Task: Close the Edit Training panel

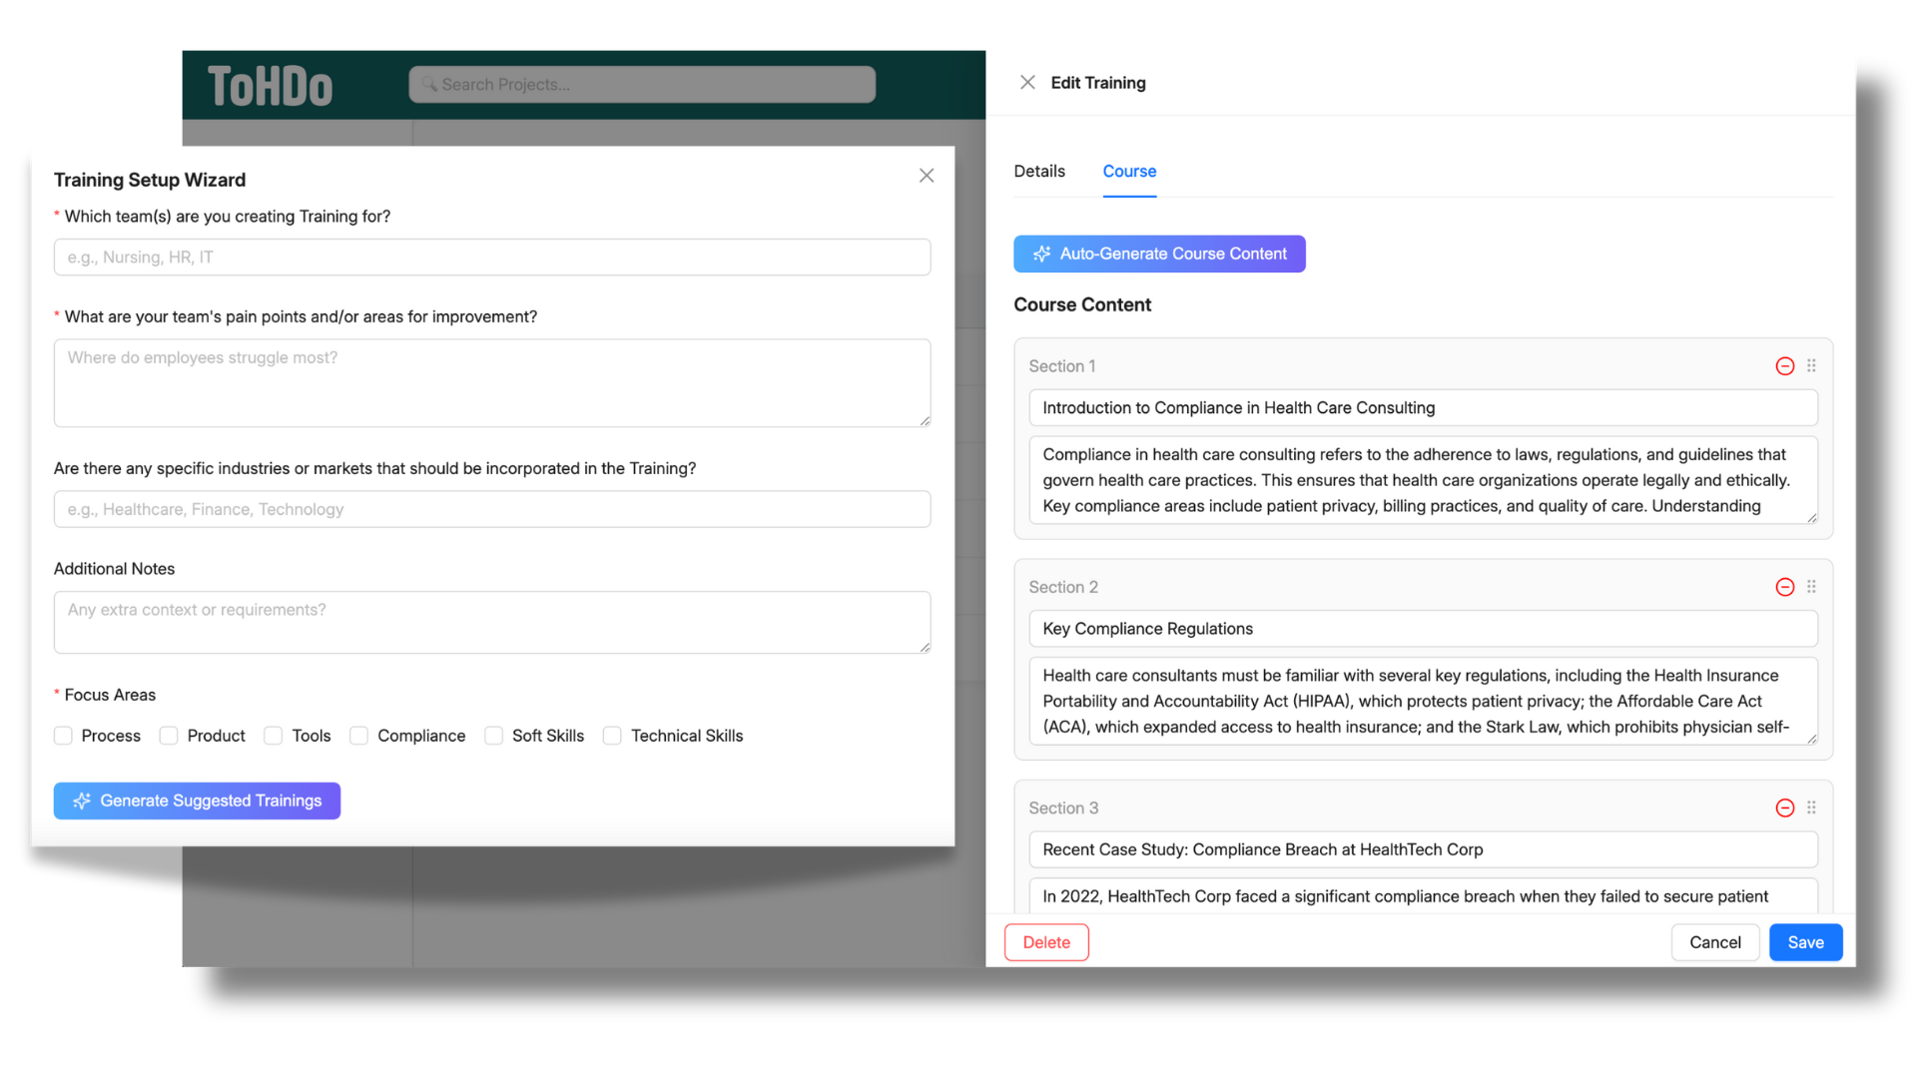Action: click(x=1027, y=83)
